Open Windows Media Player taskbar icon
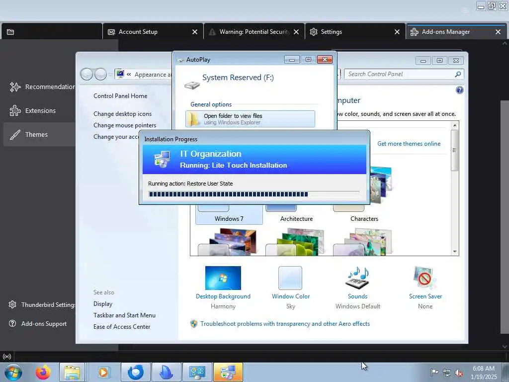Screen dimensions: 509x382 (103, 372)
